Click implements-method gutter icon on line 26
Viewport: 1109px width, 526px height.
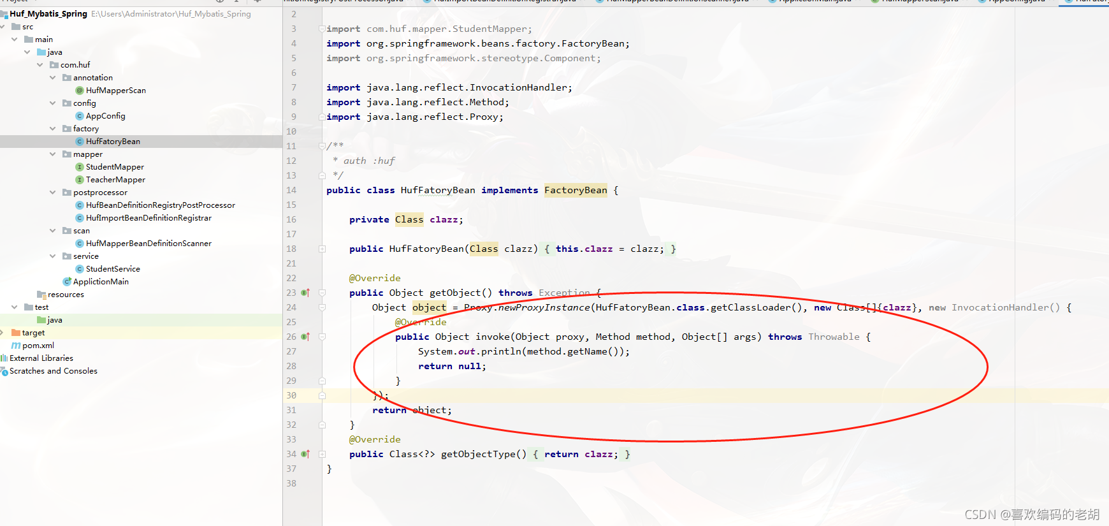tap(305, 337)
